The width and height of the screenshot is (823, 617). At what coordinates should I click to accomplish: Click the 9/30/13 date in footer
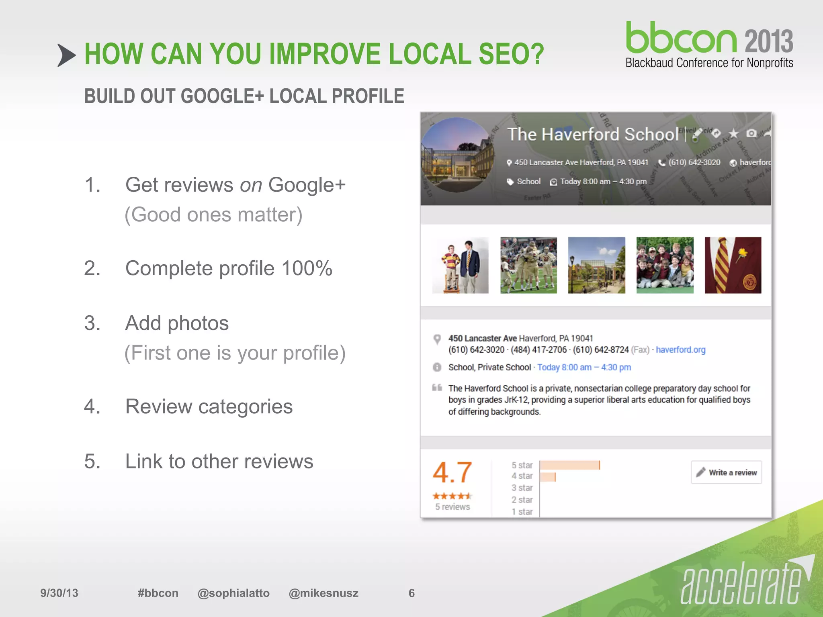coord(59,593)
